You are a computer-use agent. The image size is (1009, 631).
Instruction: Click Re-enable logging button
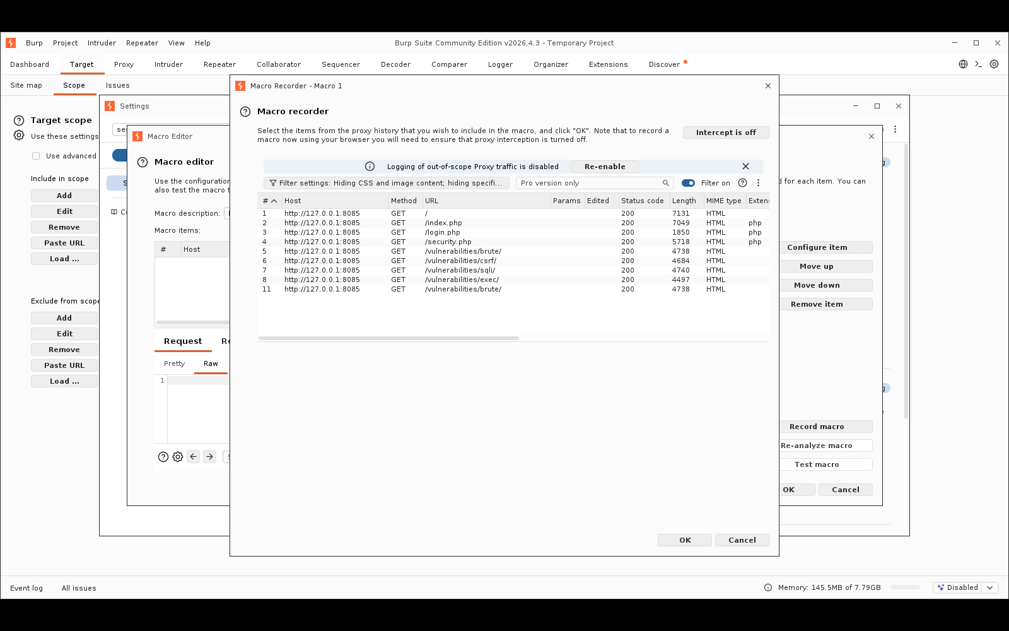click(x=605, y=167)
